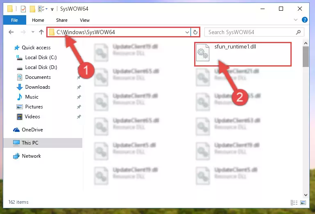Screen dimensions: 315x214
Task: Open Help via the question mark icon
Action: coord(304,20)
